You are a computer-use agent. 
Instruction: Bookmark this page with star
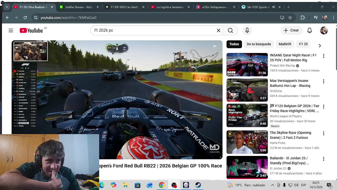[290, 17]
